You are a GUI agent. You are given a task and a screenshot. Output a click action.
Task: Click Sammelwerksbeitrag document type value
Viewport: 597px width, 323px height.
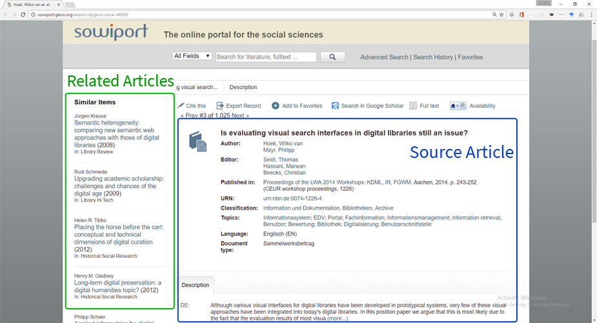288,244
